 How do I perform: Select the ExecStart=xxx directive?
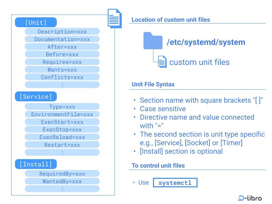tap(62, 122)
